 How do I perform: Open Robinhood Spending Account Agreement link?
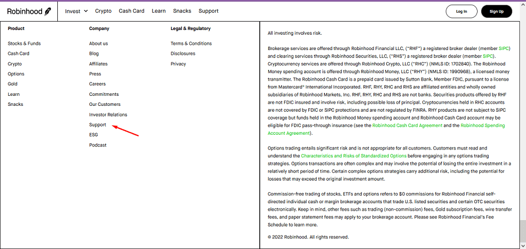coord(386,129)
